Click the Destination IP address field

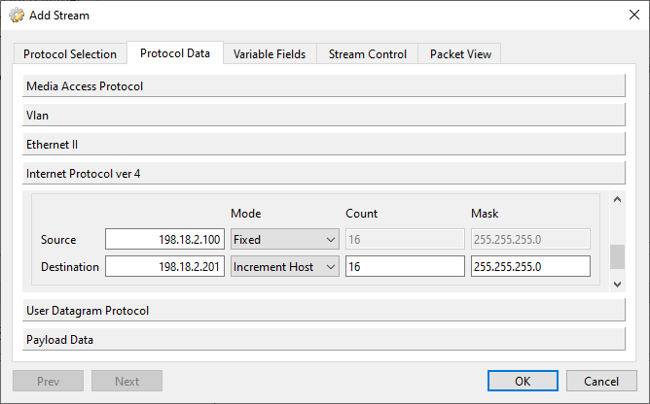point(165,266)
